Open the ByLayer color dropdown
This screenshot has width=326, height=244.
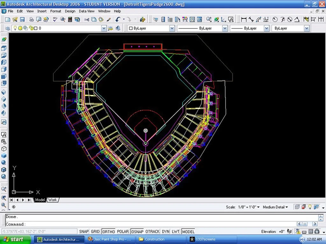pos(172,28)
